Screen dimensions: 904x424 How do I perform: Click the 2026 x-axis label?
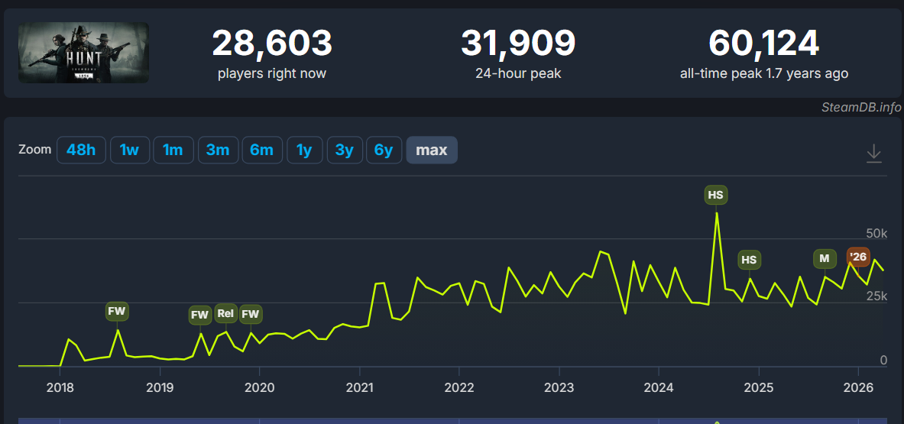[x=859, y=387]
